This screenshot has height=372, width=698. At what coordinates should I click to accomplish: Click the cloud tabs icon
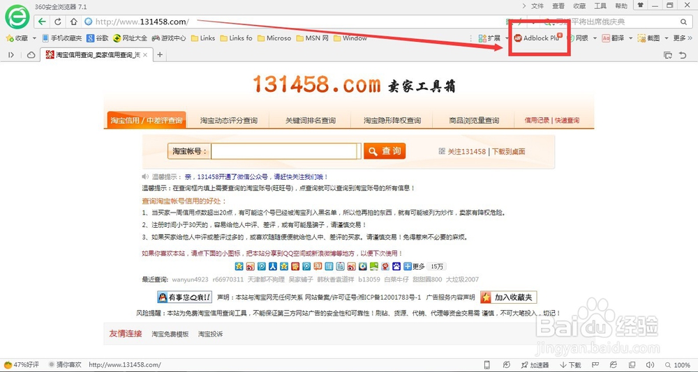coord(31,55)
